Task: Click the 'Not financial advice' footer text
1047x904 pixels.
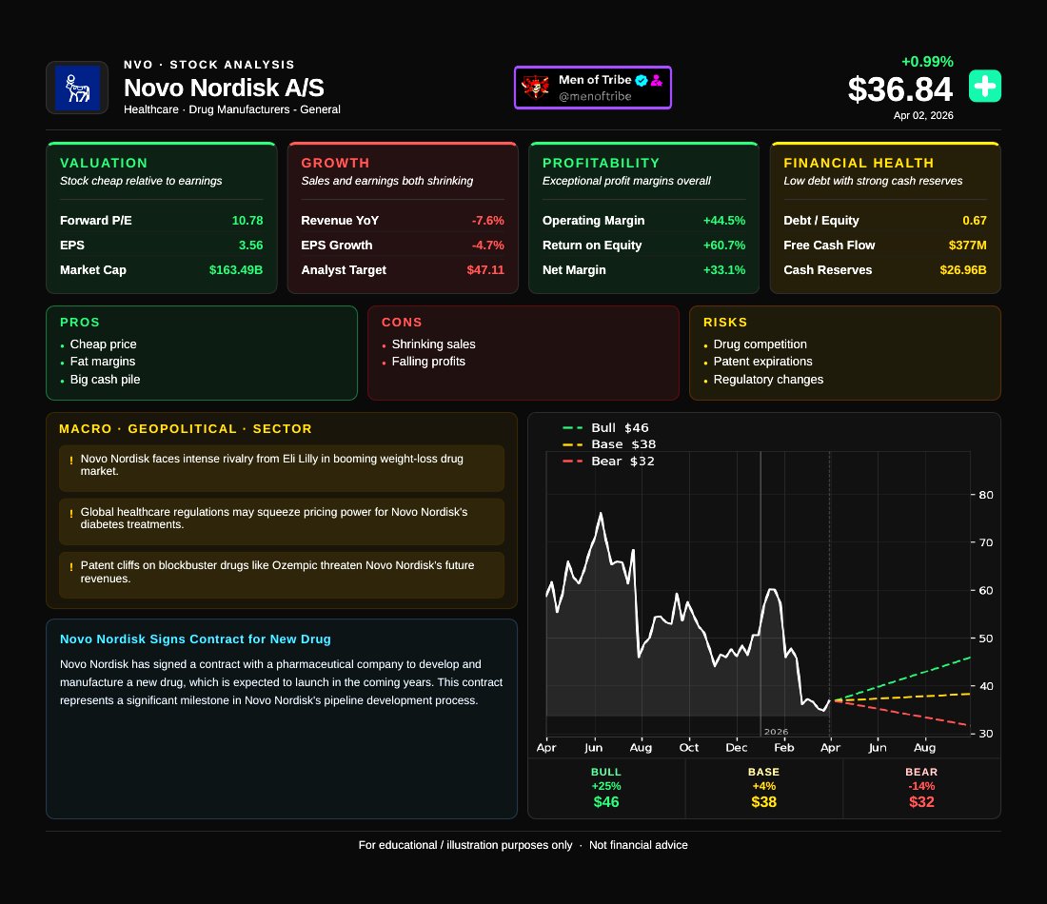Action: [638, 845]
